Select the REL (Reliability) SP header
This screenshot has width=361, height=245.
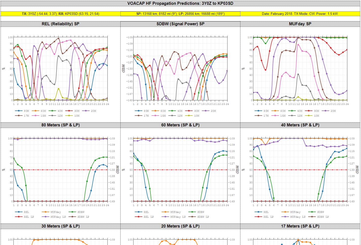(60, 24)
